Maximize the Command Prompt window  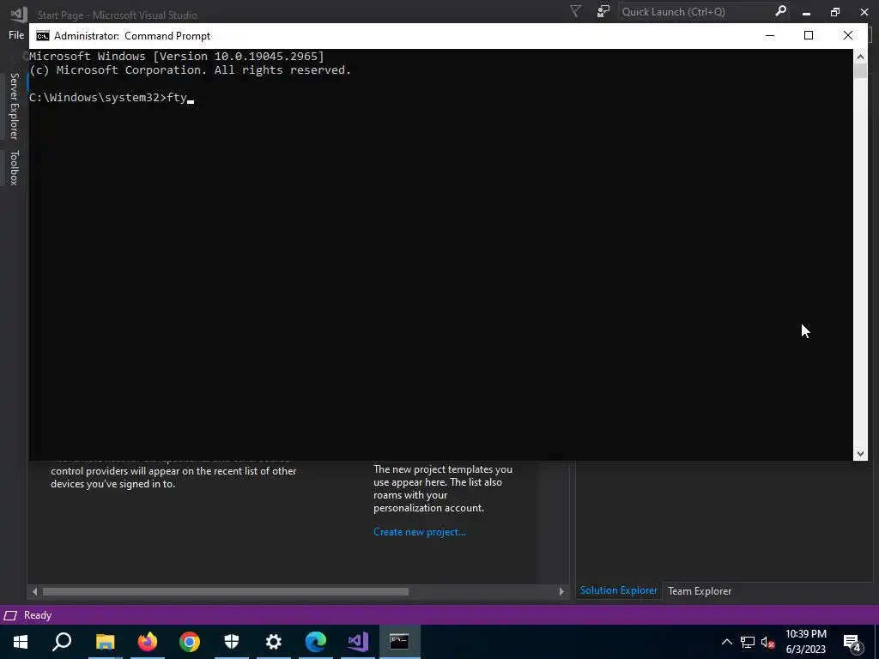[x=809, y=36]
